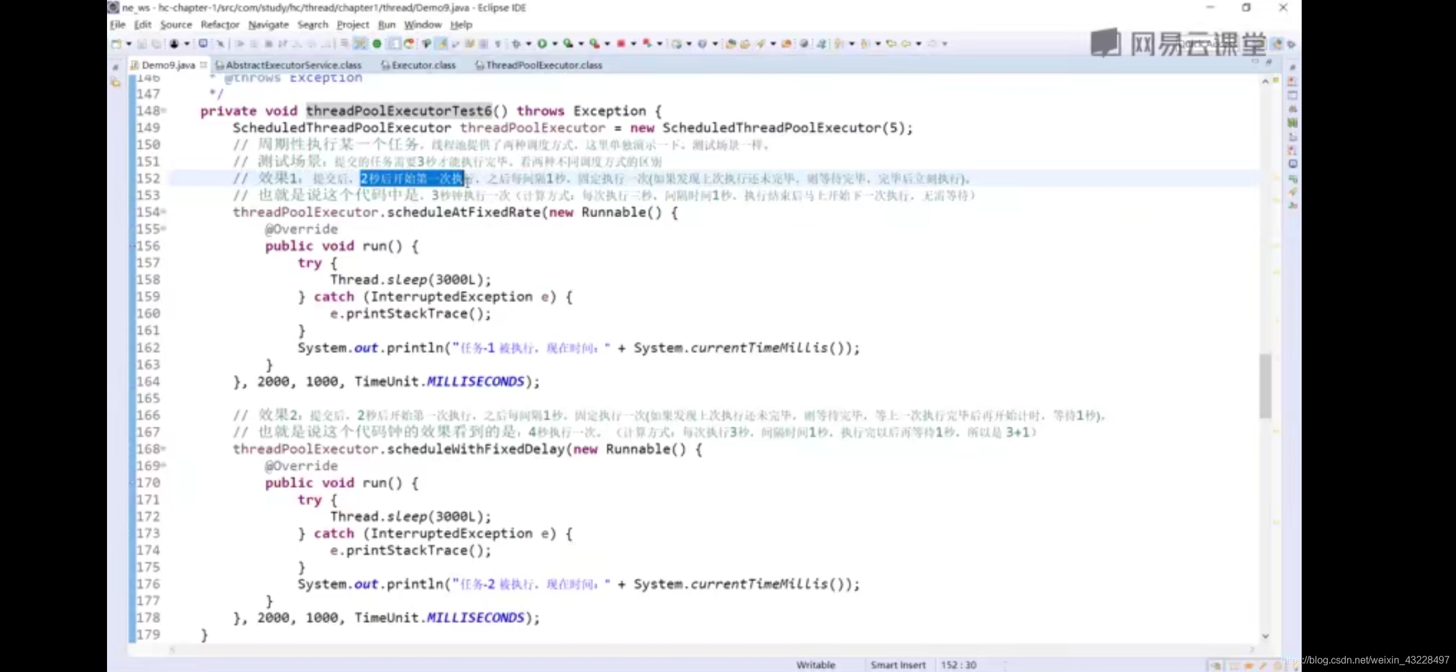Click the Run External Tools icon
The height and width of the screenshot is (672, 1456).
[x=595, y=44]
